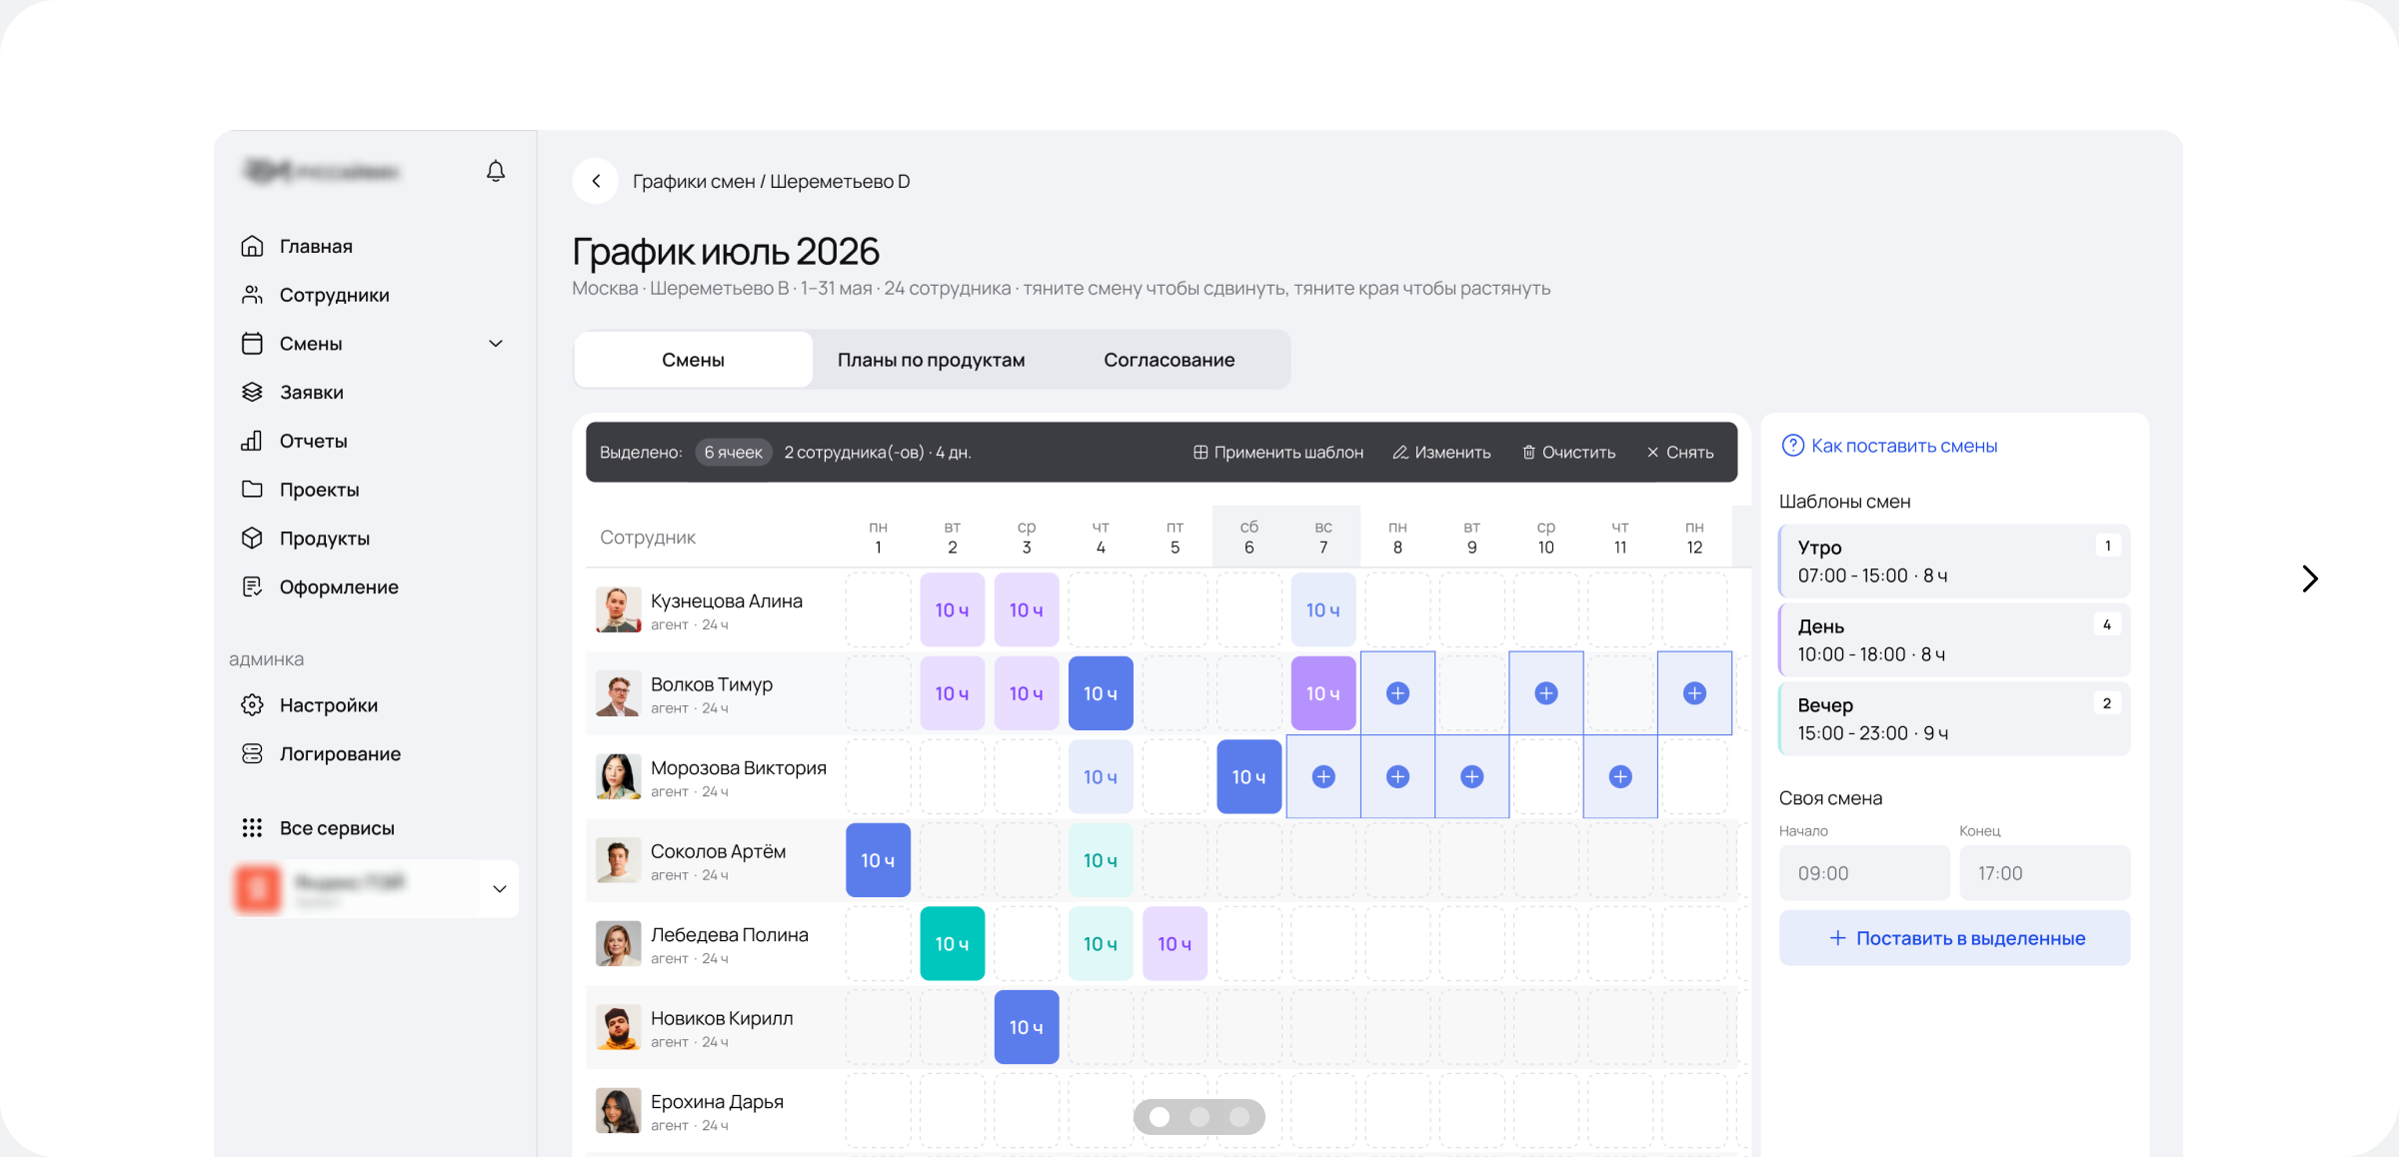Select Соколов Артём's shift on day 1
This screenshot has height=1157, width=2399.
pyautogui.click(x=879, y=860)
